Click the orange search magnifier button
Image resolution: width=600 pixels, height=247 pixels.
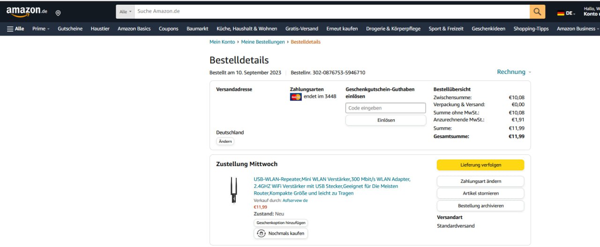537,11
